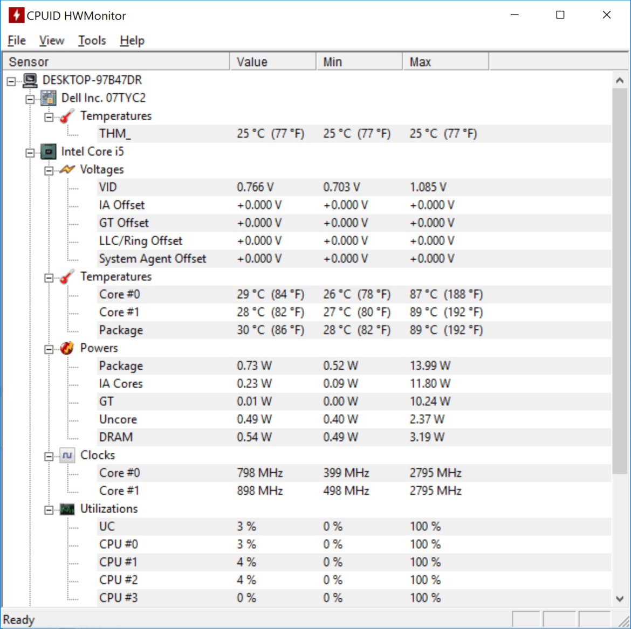This screenshot has width=631, height=629.
Task: Click the Intel Core i5 processor chip icon
Action: coord(49,151)
